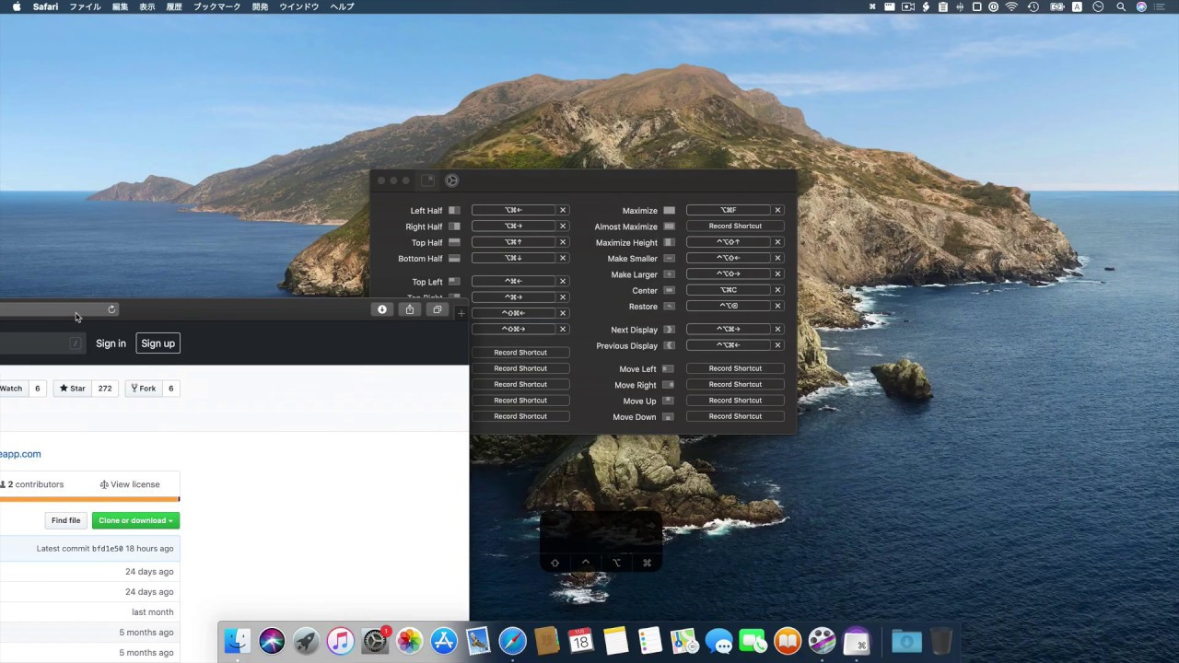1179x663 pixels.
Task: Reload the page in Safari's address bar
Action: pos(111,309)
